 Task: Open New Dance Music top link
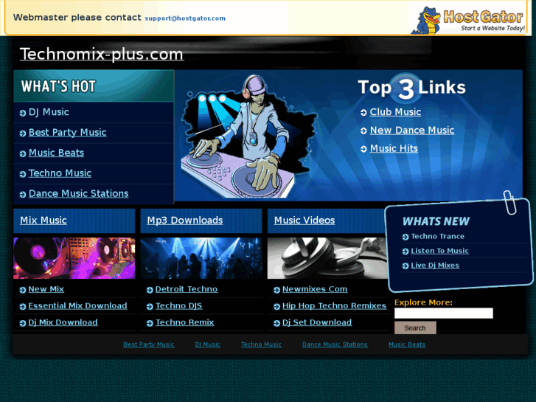tap(412, 131)
